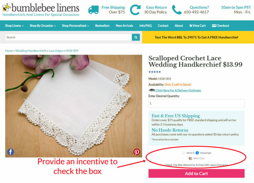This screenshot has height=183, width=254.
Task: Open the Shop By Occasion menu
Action: pos(43,25)
